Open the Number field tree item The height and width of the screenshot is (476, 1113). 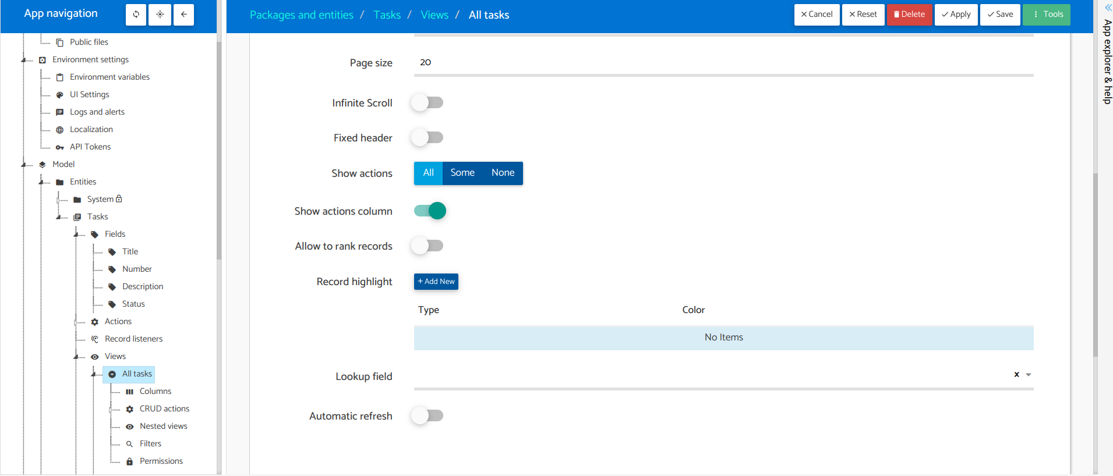click(137, 269)
